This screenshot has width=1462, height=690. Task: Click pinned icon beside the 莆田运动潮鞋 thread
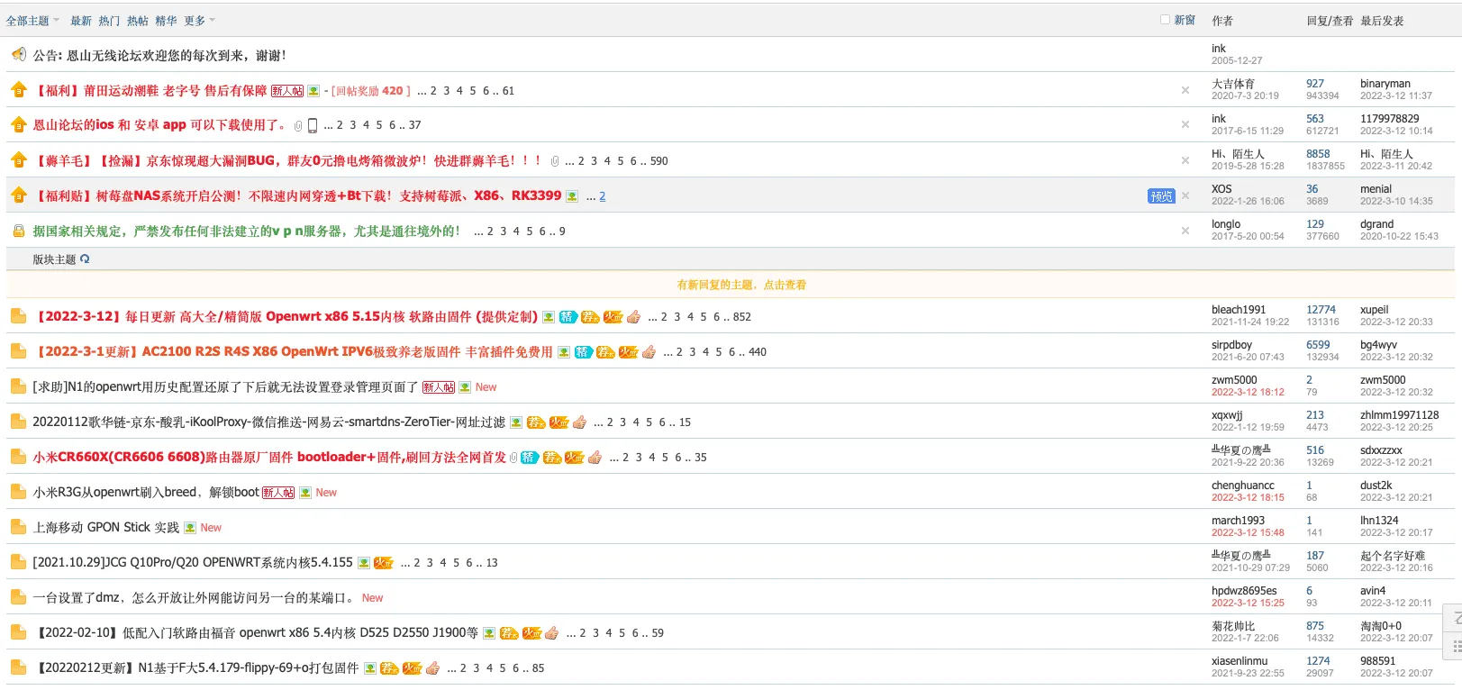pyautogui.click(x=18, y=90)
